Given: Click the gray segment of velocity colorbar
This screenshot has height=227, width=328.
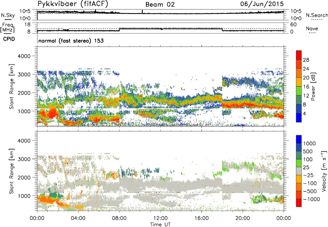Looking at the screenshot, I should click(x=299, y=171).
